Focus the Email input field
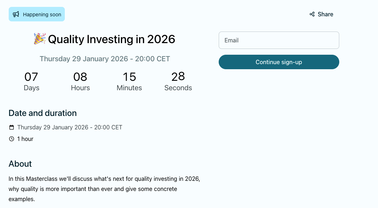 point(279,40)
